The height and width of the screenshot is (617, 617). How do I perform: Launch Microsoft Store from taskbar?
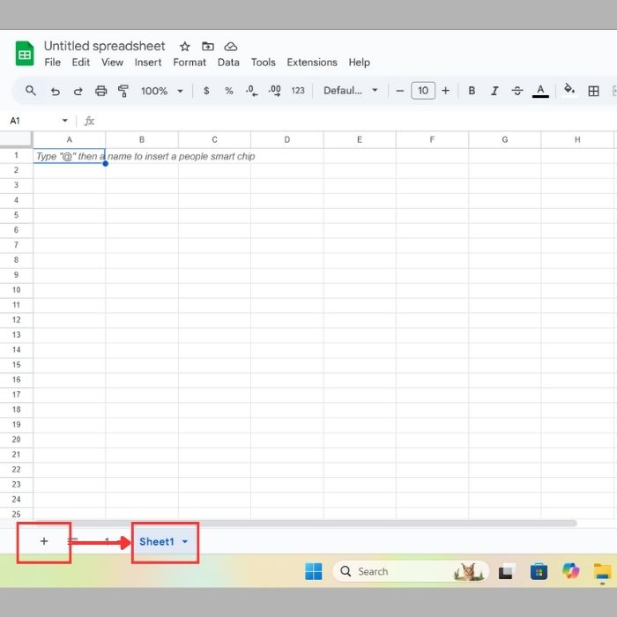(539, 571)
